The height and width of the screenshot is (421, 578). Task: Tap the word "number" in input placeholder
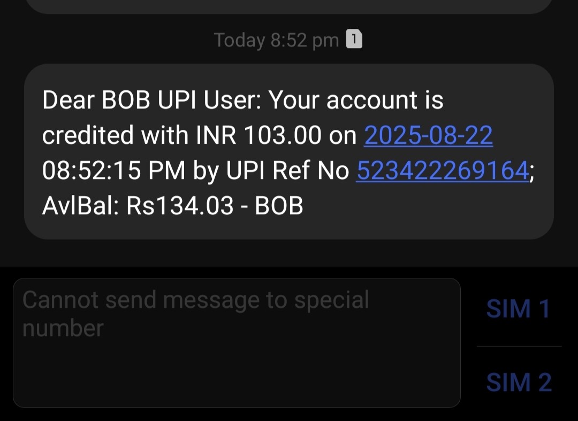[63, 328]
